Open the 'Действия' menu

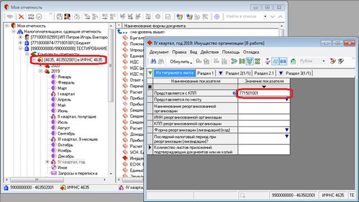point(210,52)
